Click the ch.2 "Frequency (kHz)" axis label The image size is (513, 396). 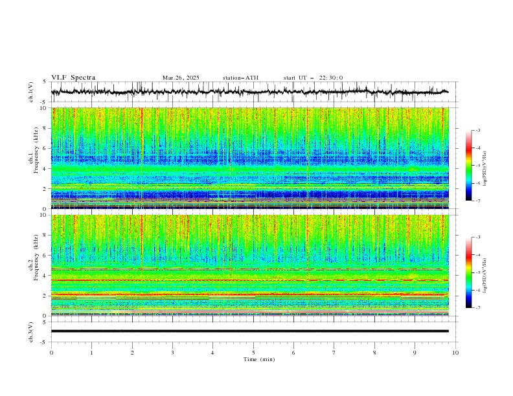[36, 257]
